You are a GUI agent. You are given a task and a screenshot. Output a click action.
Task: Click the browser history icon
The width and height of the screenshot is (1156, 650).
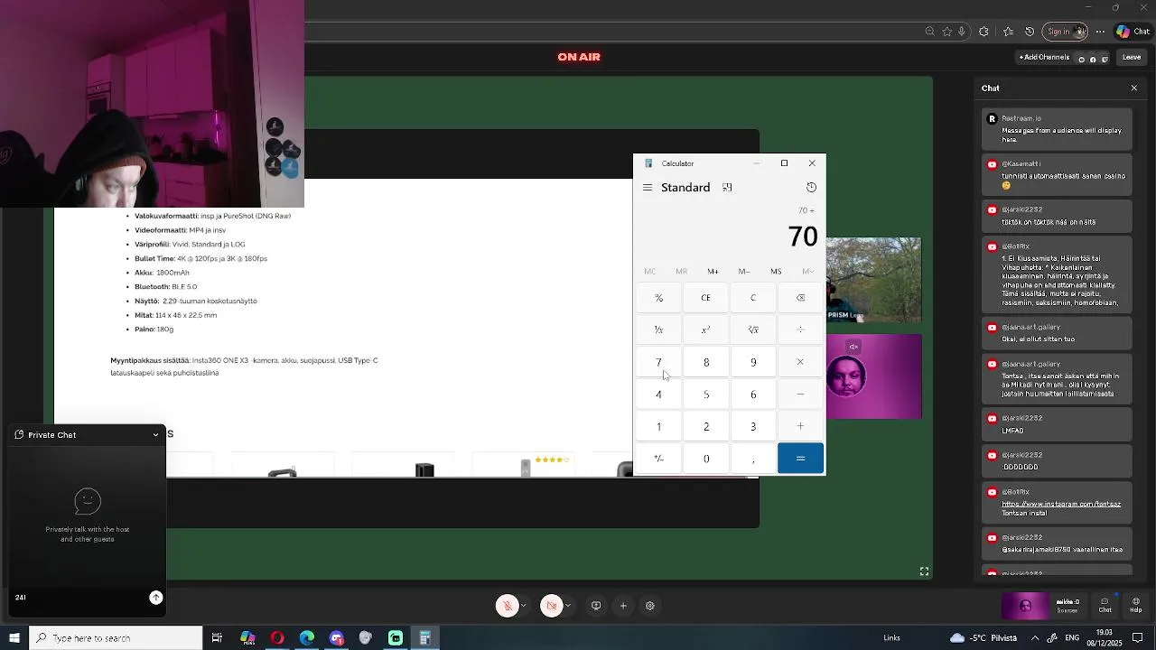1030,32
